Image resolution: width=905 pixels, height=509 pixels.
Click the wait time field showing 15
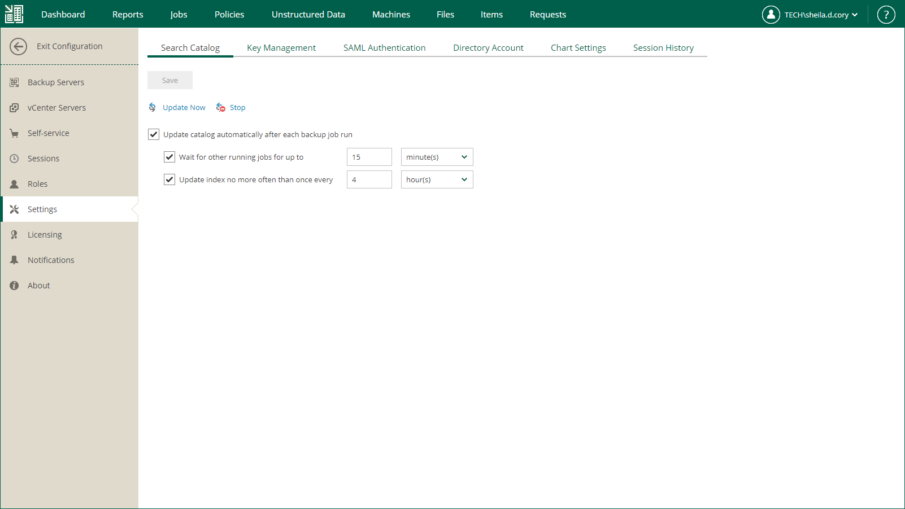369,157
